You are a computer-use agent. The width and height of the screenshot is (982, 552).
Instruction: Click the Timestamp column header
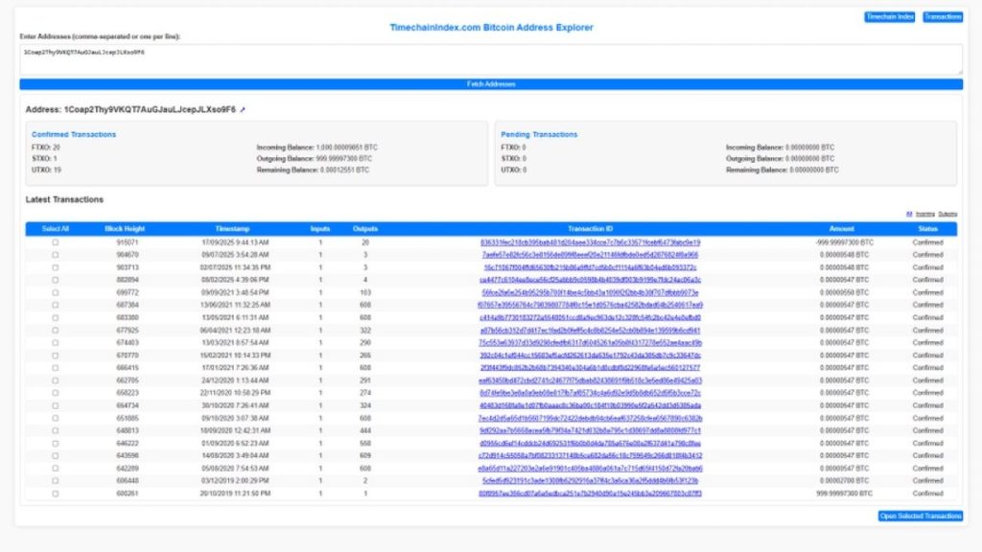[232, 229]
